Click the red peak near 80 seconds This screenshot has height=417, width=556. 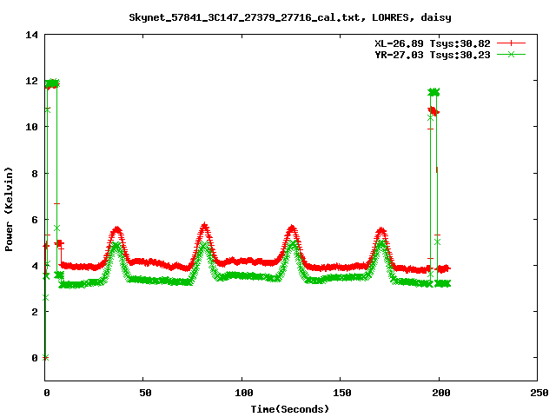pos(205,227)
